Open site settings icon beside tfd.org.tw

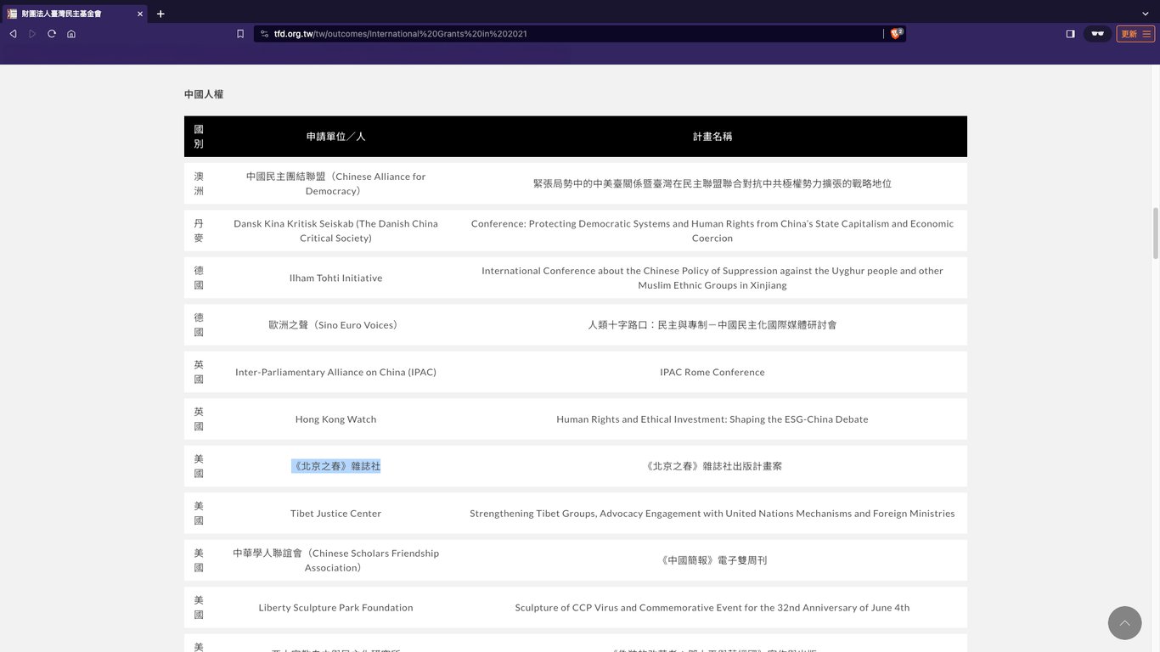[x=264, y=34]
